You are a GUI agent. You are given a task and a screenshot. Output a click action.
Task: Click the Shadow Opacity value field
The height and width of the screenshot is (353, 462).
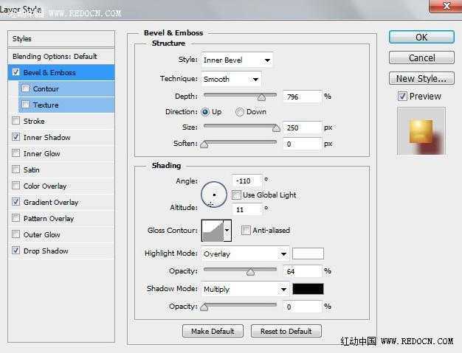(x=303, y=307)
